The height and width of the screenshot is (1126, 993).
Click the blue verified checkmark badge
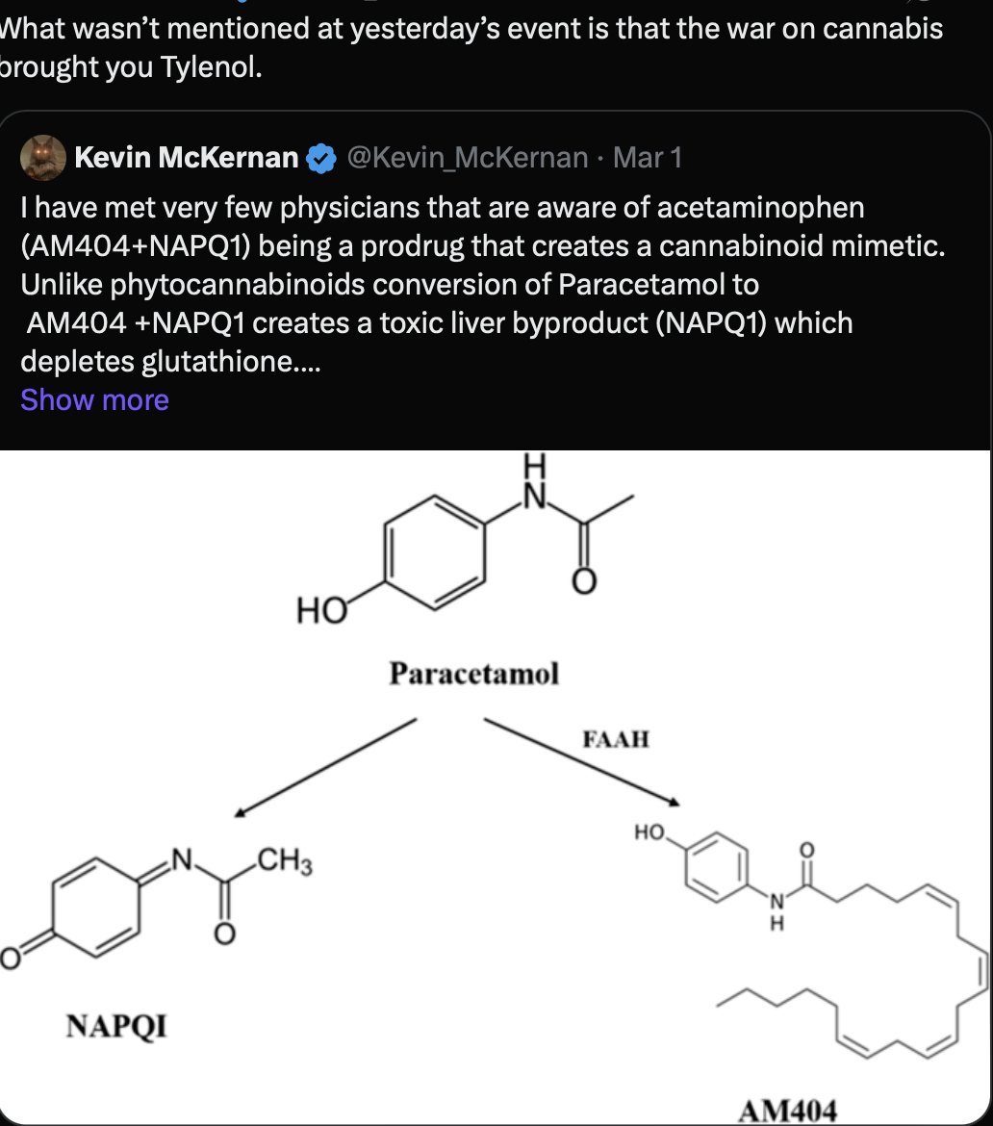pyautogui.click(x=320, y=158)
